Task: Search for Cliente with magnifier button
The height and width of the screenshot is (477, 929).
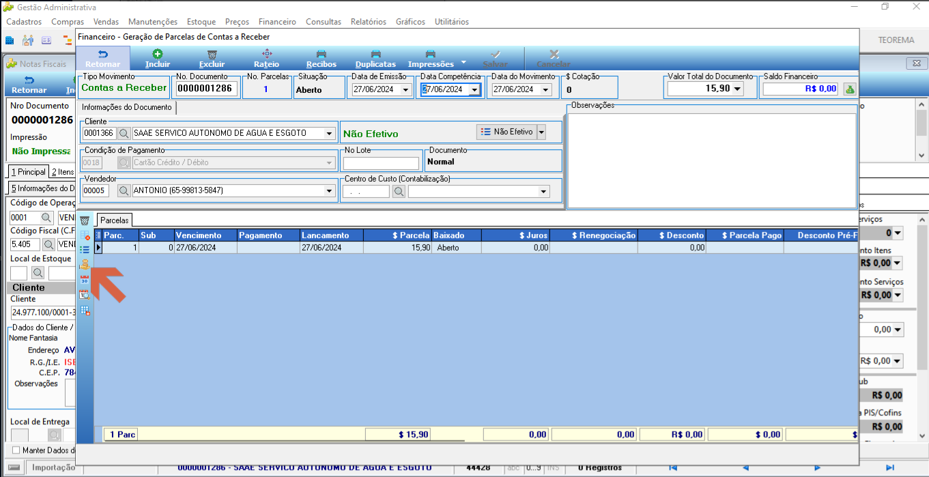Action: (x=124, y=133)
